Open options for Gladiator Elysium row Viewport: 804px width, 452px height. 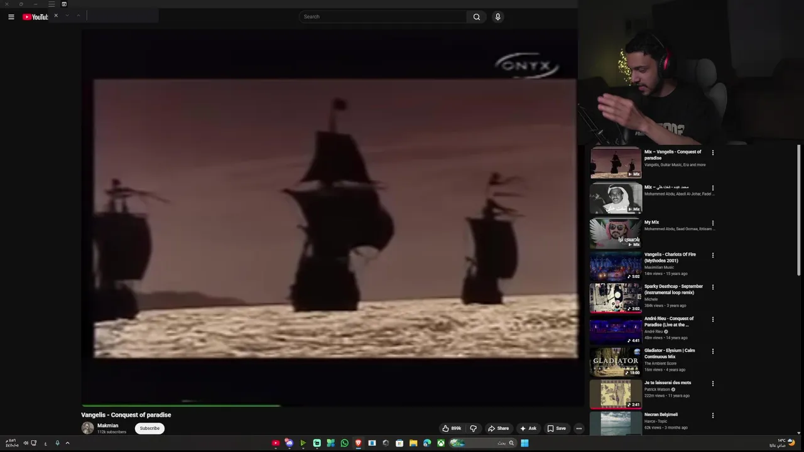click(712, 352)
